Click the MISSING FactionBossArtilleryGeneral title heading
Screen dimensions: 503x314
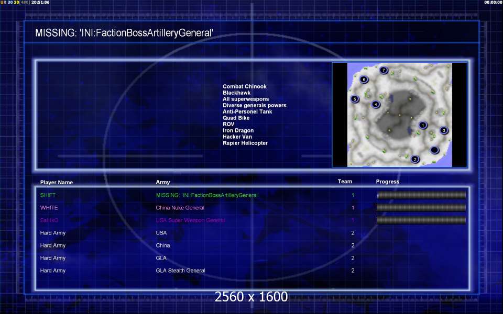point(124,32)
